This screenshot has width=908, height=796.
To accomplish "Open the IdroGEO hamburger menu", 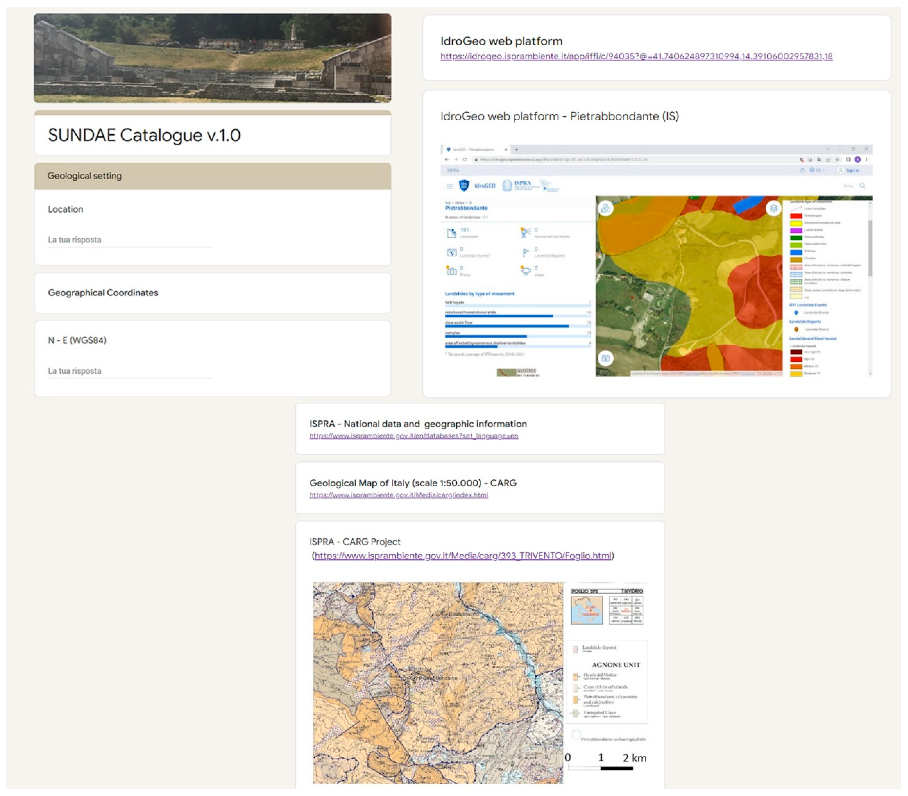I will (449, 186).
